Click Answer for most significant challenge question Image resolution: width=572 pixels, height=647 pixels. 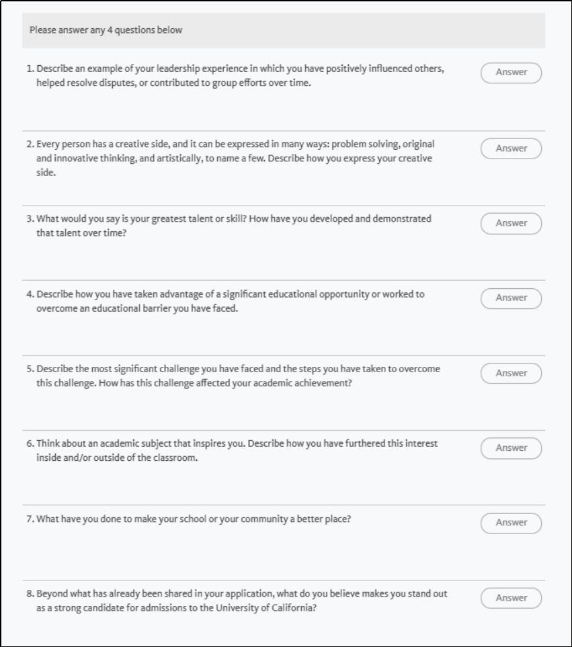[x=511, y=374]
